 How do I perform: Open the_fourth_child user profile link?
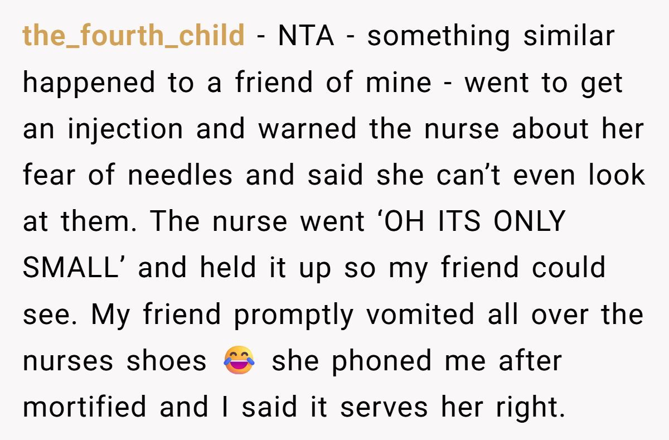[x=133, y=36]
